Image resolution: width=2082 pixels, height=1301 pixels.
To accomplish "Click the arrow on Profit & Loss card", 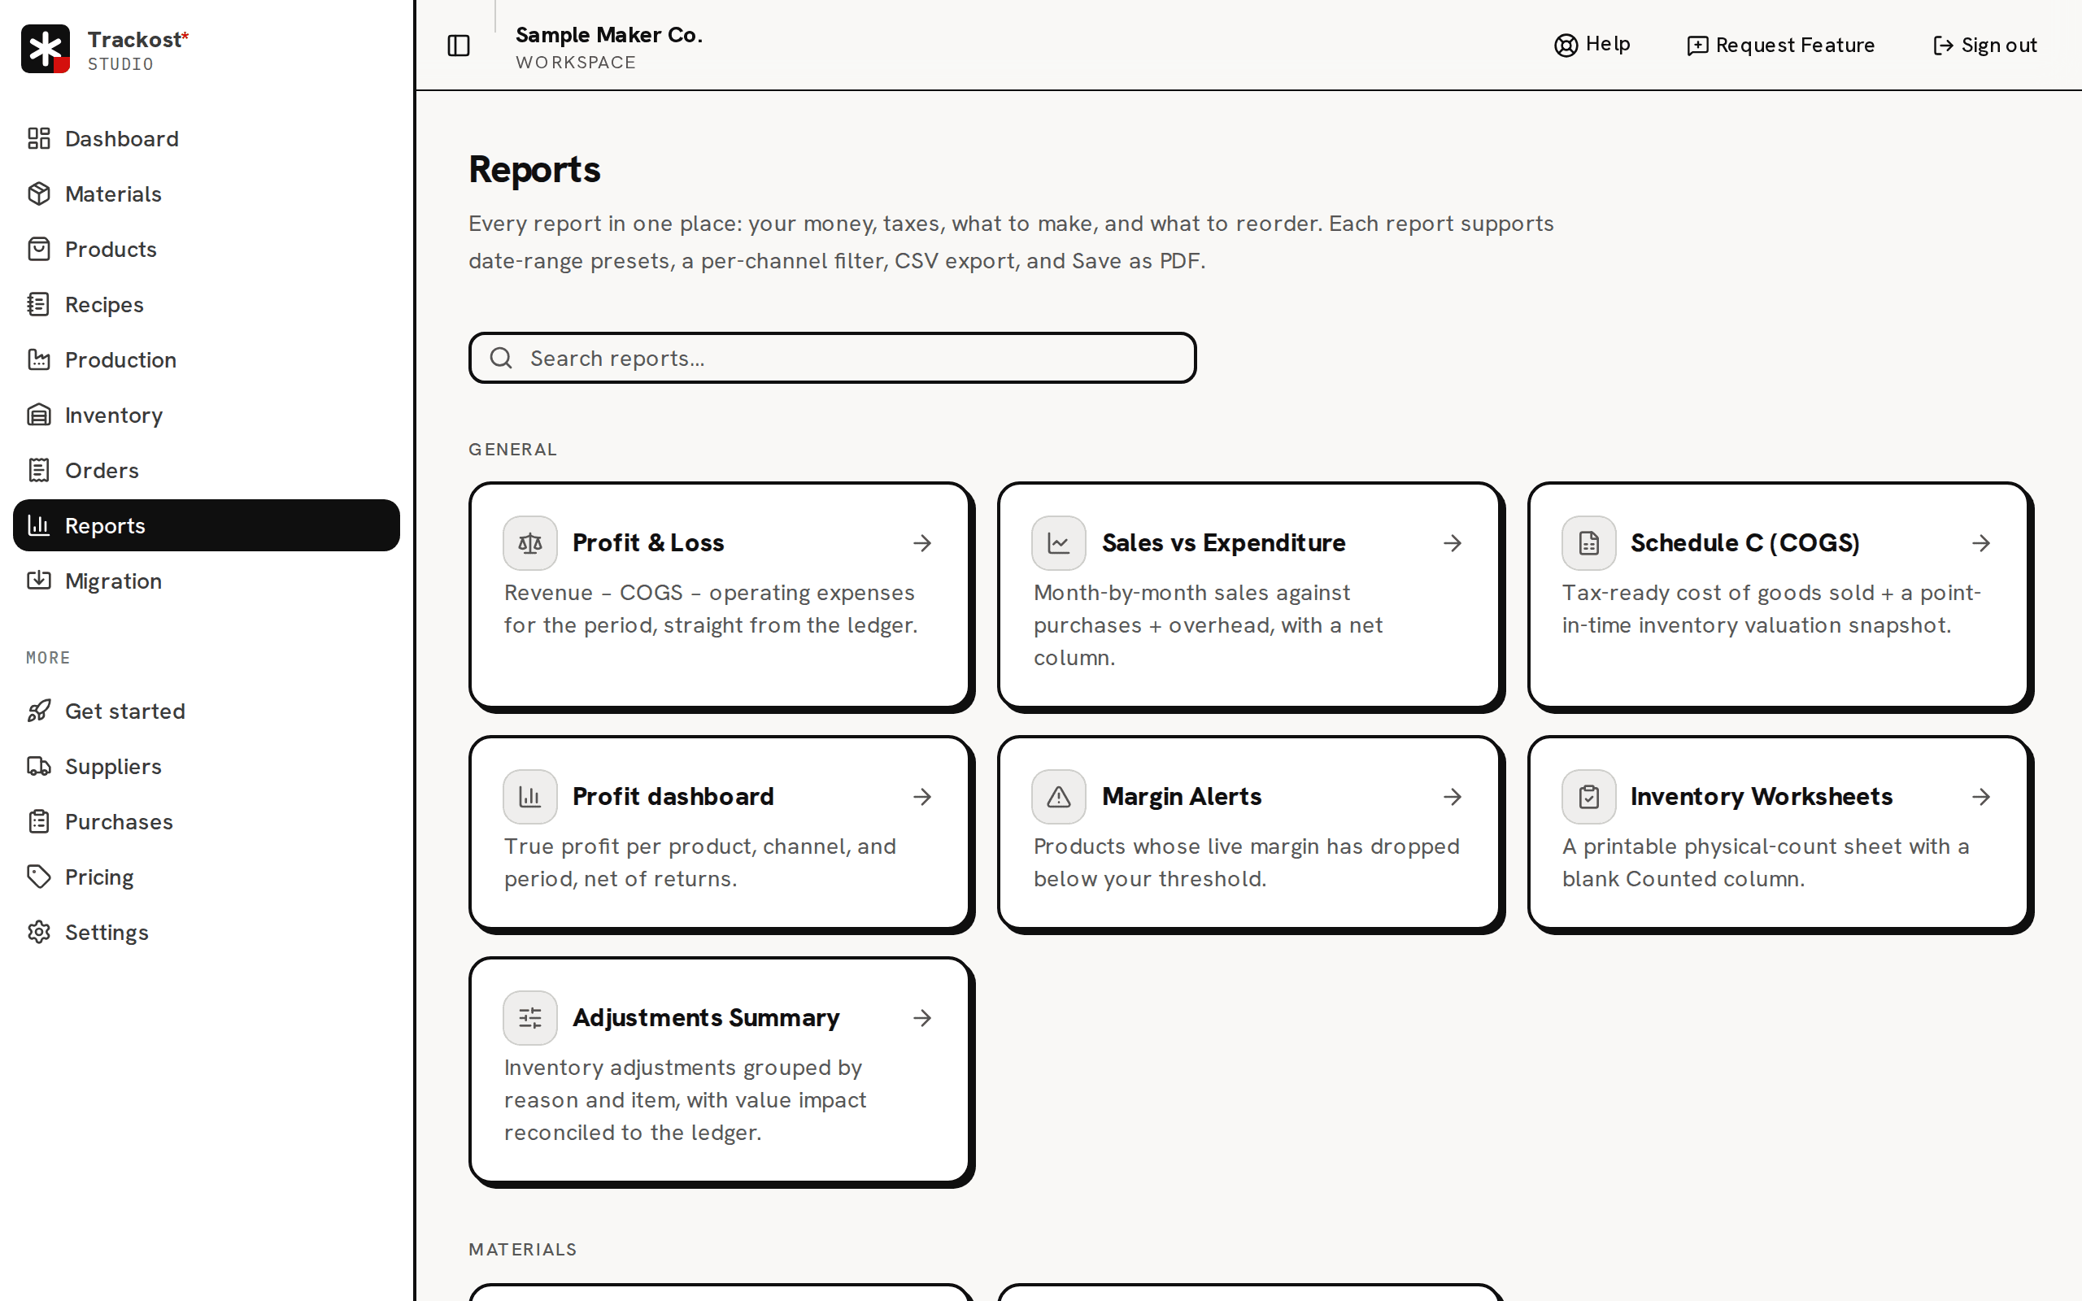I will (922, 543).
